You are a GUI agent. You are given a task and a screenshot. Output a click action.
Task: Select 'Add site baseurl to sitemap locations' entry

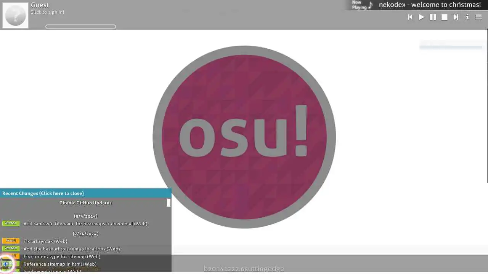click(72, 249)
